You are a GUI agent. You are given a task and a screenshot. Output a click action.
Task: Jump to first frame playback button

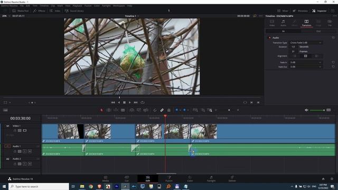click(x=113, y=102)
